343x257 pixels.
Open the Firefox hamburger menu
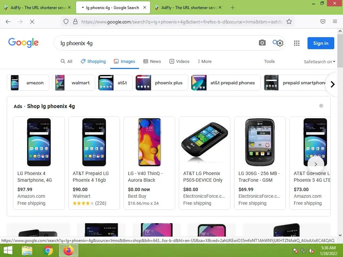click(x=335, y=21)
